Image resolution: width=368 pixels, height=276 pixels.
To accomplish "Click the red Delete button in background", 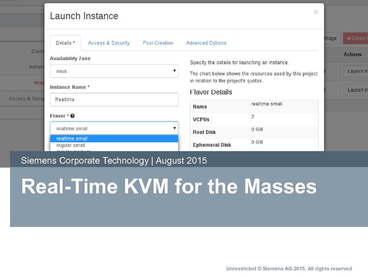I will 355,38.
